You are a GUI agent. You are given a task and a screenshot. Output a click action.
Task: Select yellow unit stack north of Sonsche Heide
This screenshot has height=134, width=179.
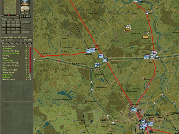(128, 28)
